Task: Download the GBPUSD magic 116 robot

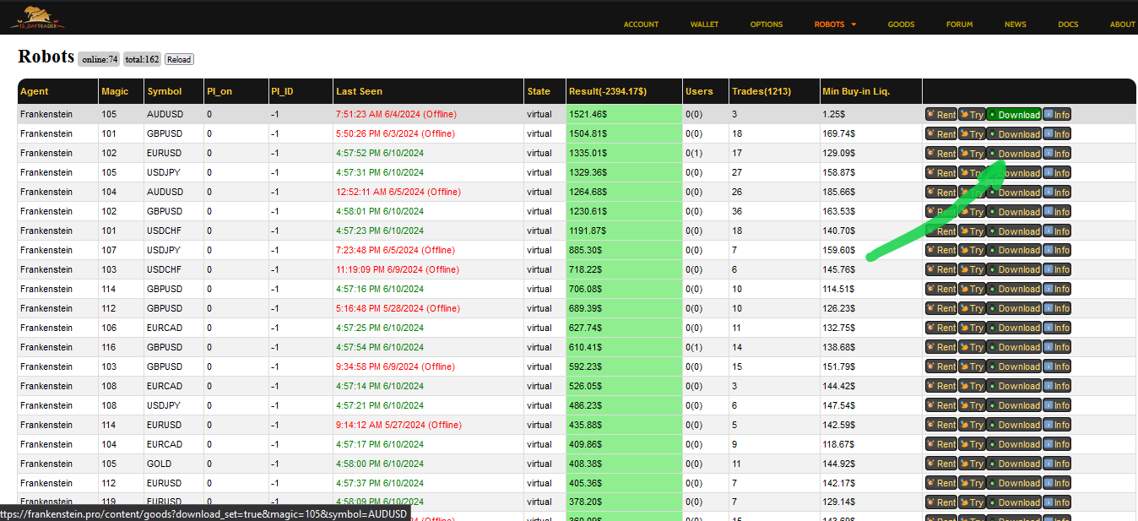Action: pos(1013,348)
